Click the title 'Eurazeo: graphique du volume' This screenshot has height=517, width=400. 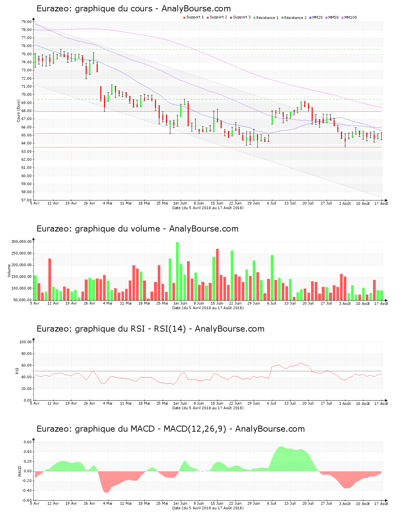[98, 229]
